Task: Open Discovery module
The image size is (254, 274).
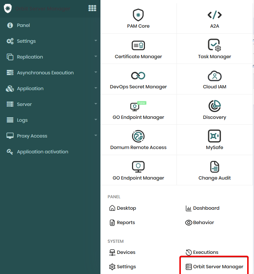Action: pyautogui.click(x=215, y=110)
